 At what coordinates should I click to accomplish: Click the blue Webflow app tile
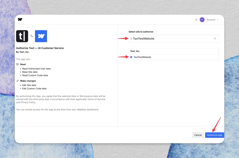pos(41,36)
